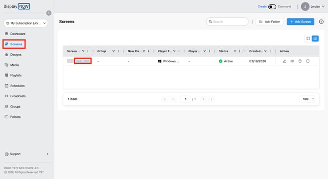328x179 pixels.
Task: Click the Add Folder button
Action: [269, 22]
